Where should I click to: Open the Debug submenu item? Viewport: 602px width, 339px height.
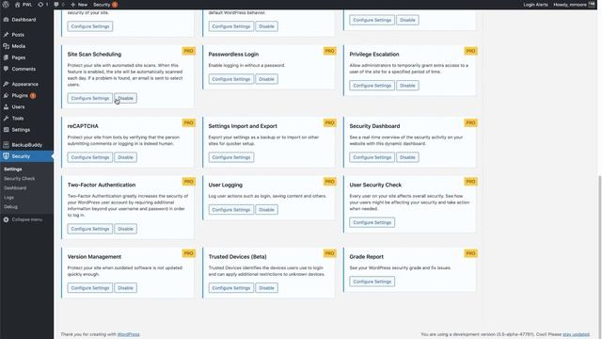(10, 207)
